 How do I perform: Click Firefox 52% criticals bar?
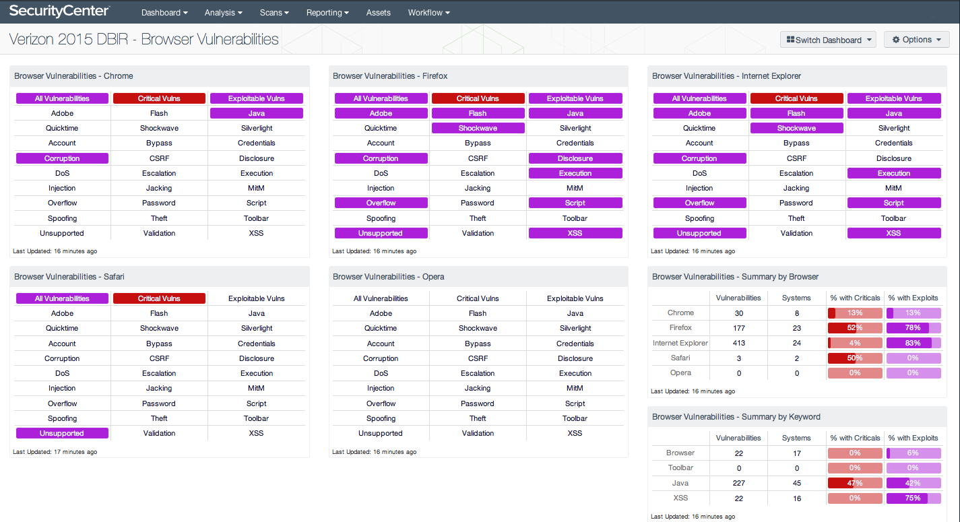[855, 328]
